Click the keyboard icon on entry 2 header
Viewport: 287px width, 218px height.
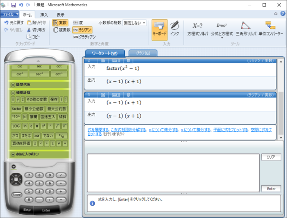pos(116,60)
